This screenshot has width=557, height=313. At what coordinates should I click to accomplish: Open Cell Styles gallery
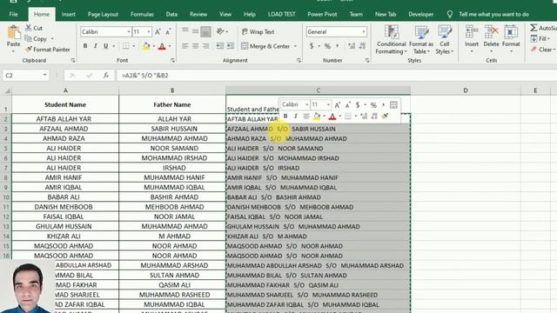pos(445,40)
